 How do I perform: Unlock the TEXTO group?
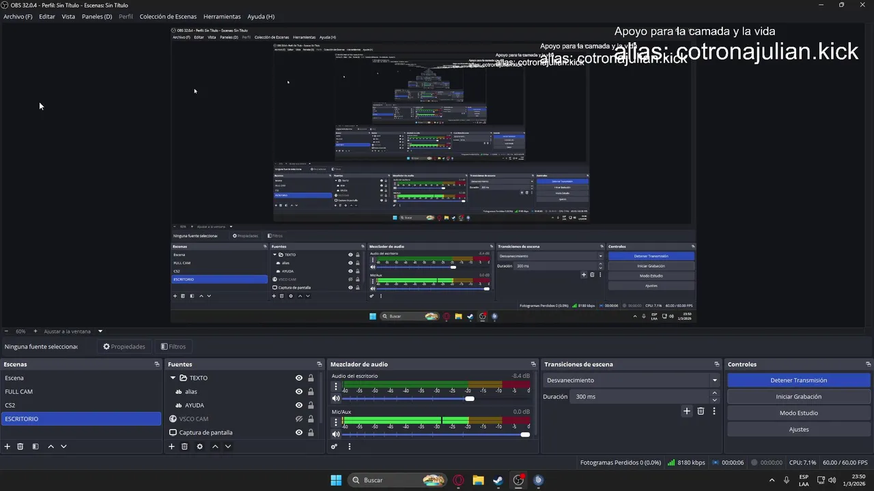tap(311, 378)
